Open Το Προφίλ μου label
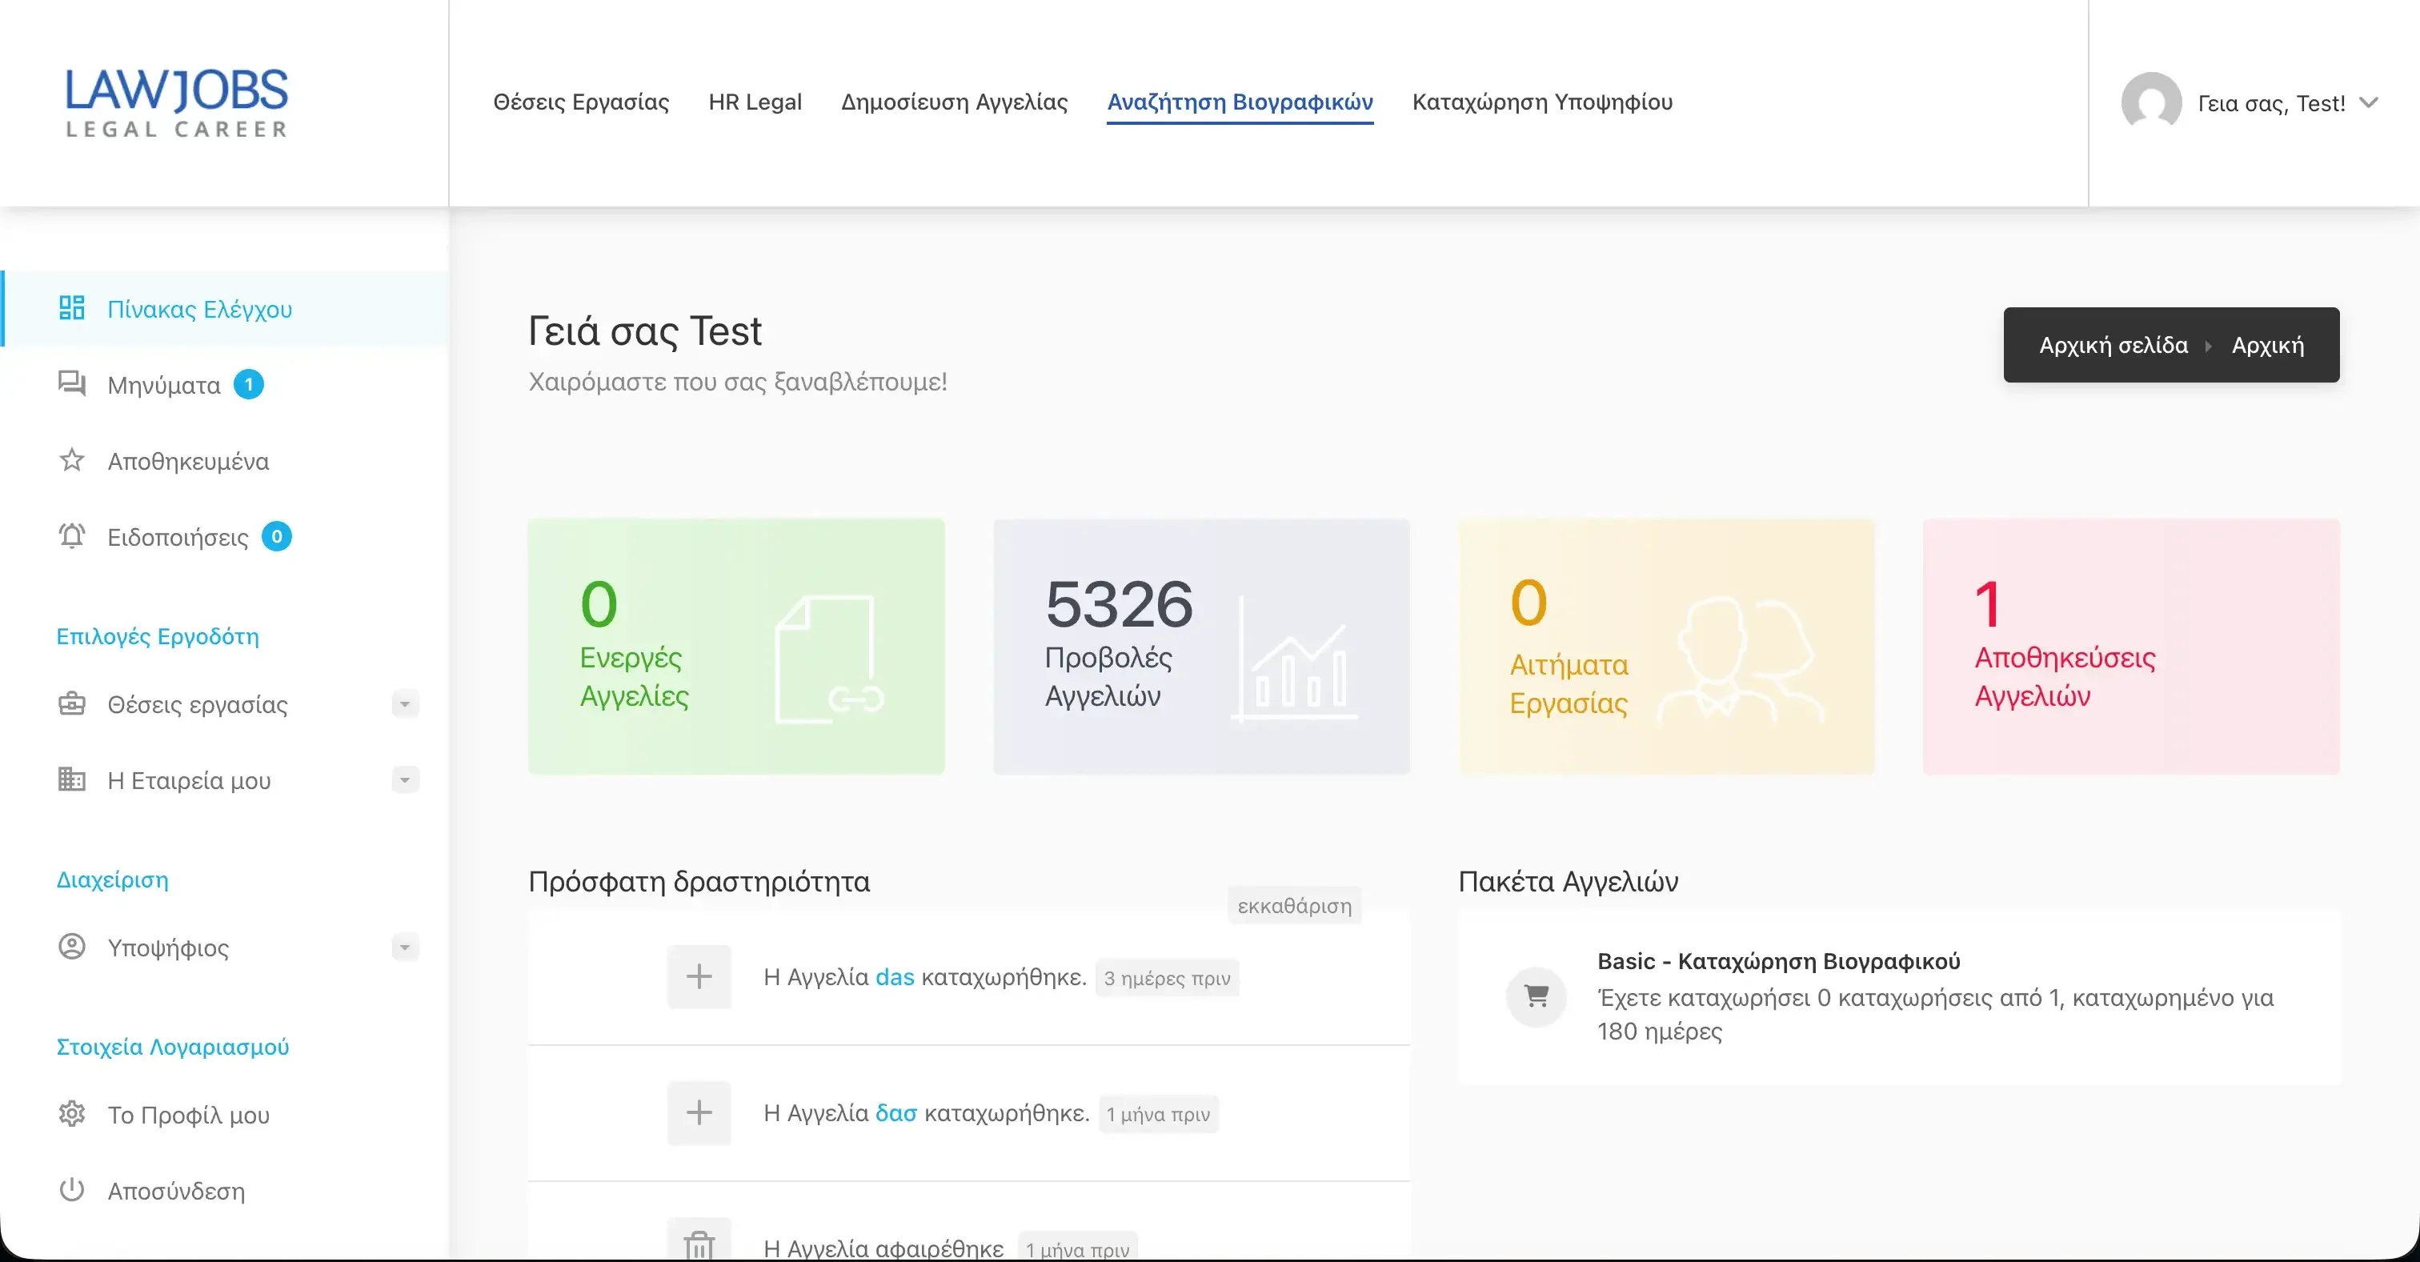Viewport: 2420px width, 1262px height. [x=188, y=1116]
